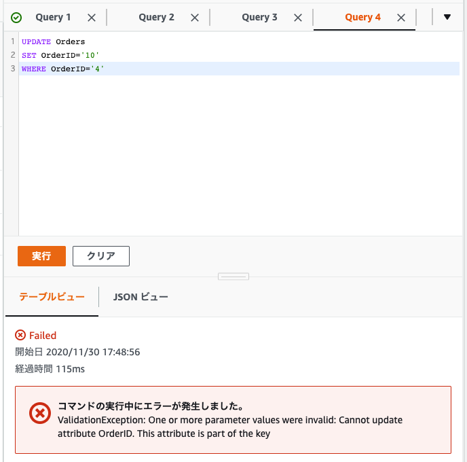Click the green success check icon
467x462 pixels.
click(x=16, y=18)
